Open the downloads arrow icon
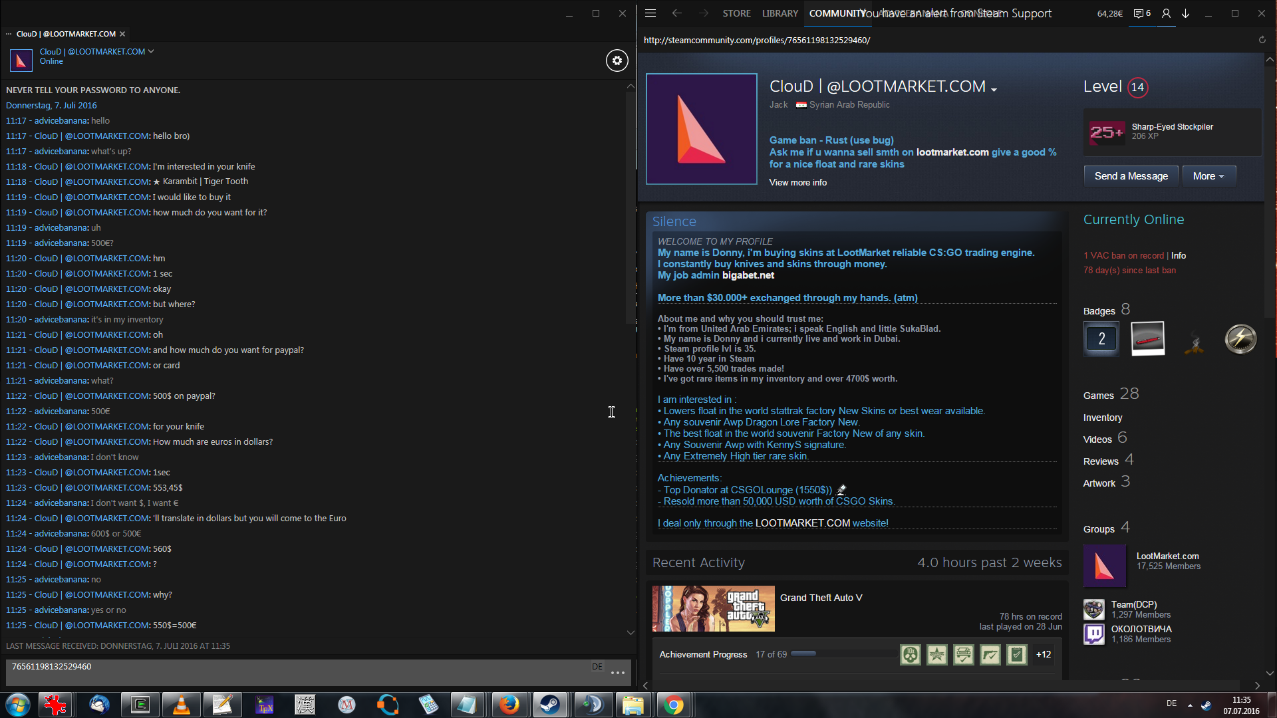 pos(1185,13)
